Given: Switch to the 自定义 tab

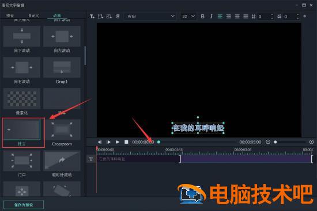Looking at the screenshot, I should (33, 16).
